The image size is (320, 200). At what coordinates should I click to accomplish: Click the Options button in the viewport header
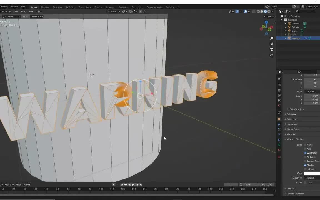pyautogui.click(x=267, y=16)
